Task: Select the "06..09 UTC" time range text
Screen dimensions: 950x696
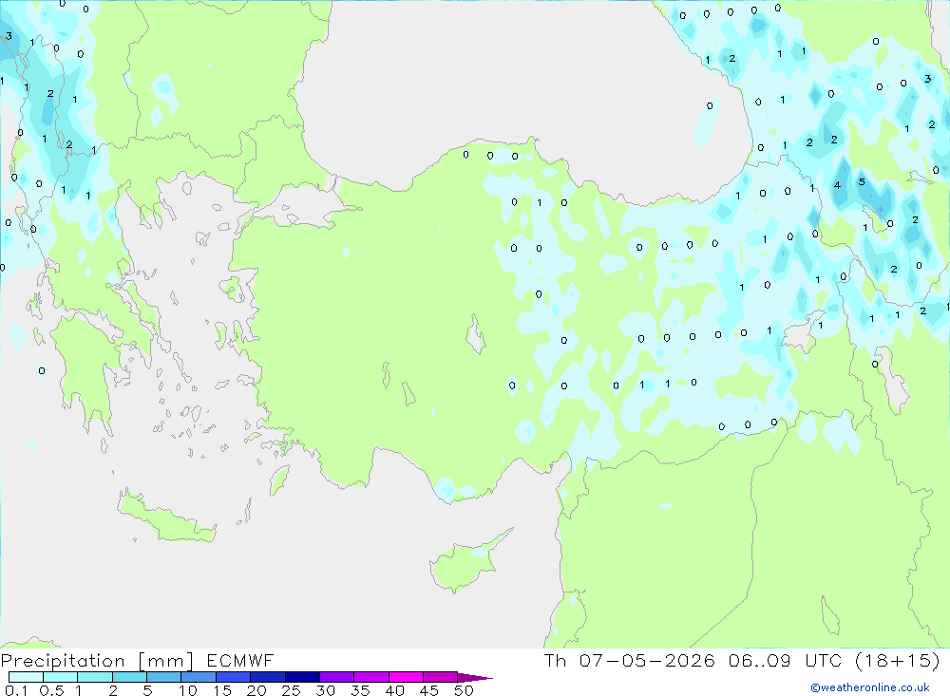Action: coord(786,660)
